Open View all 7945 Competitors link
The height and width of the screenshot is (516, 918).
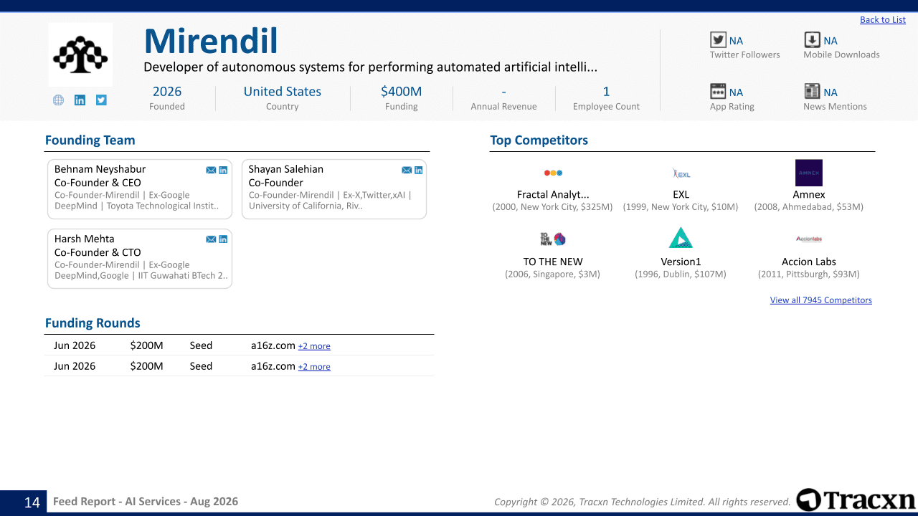pyautogui.click(x=821, y=300)
